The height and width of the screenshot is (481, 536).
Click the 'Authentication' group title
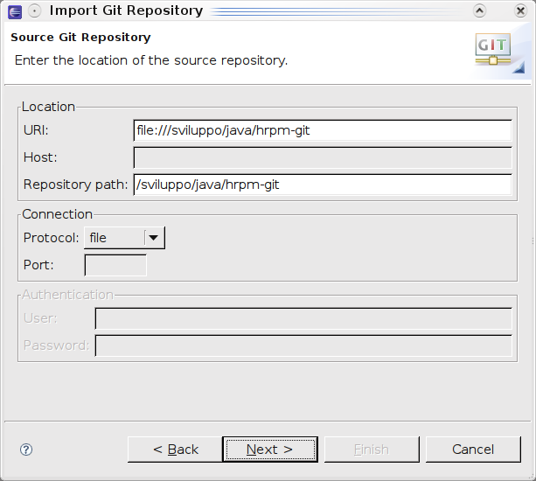pyautogui.click(x=67, y=295)
